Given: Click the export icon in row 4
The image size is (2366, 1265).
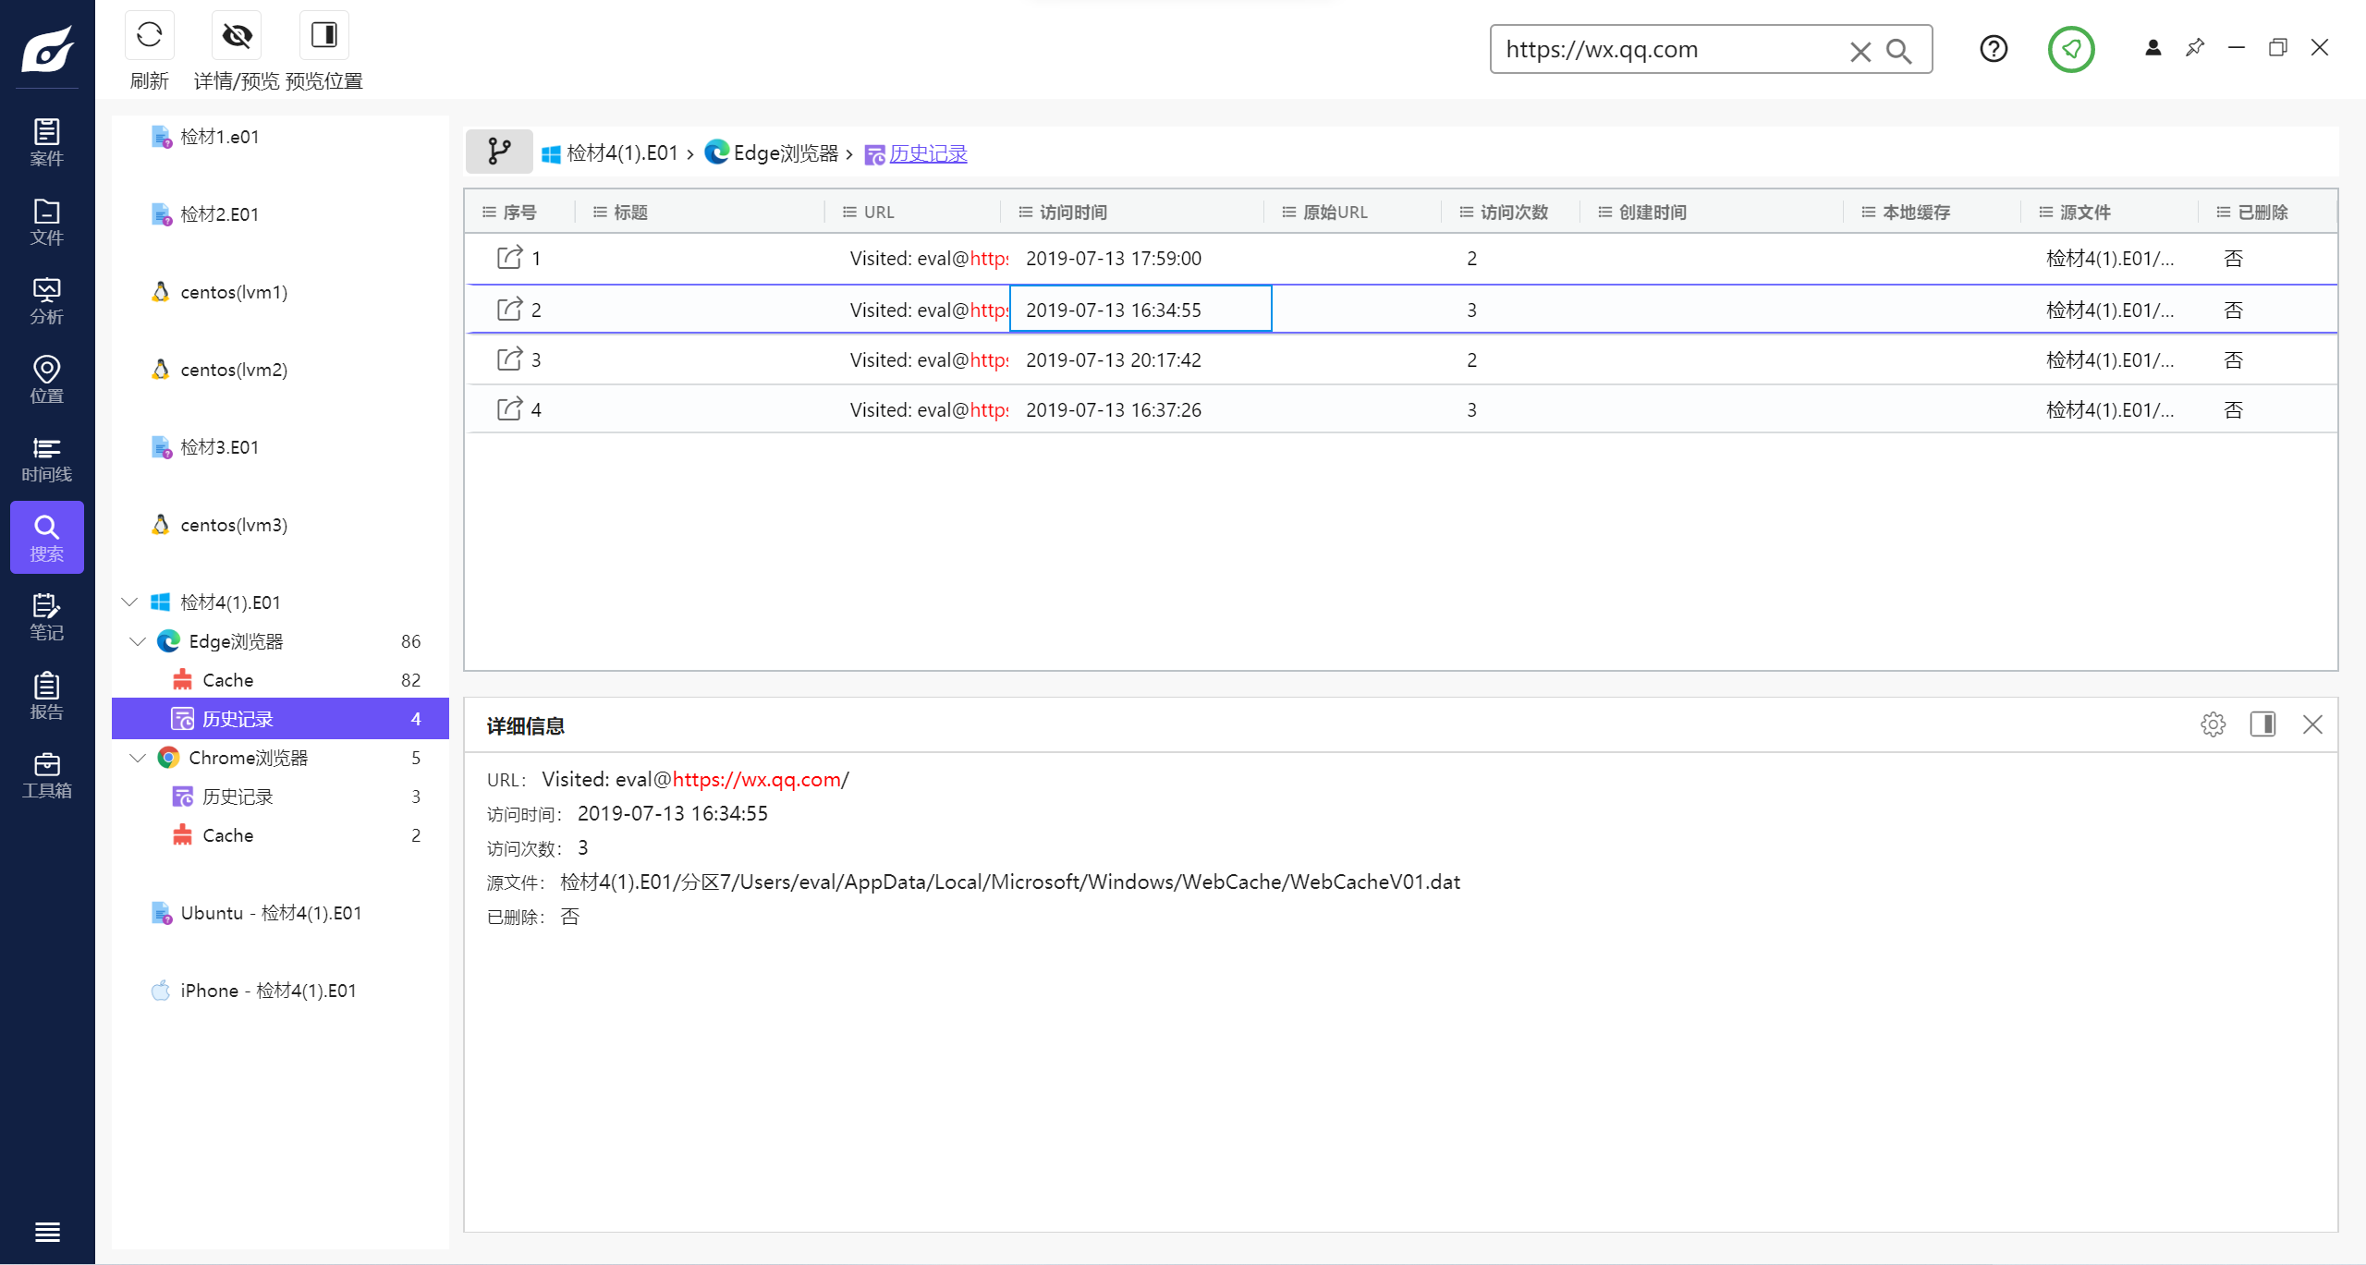Looking at the screenshot, I should pos(509,409).
